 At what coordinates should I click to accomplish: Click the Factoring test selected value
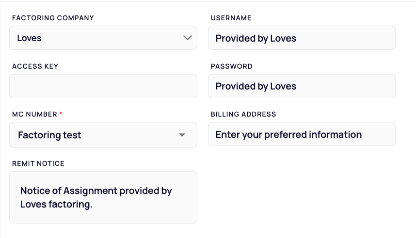(49, 135)
